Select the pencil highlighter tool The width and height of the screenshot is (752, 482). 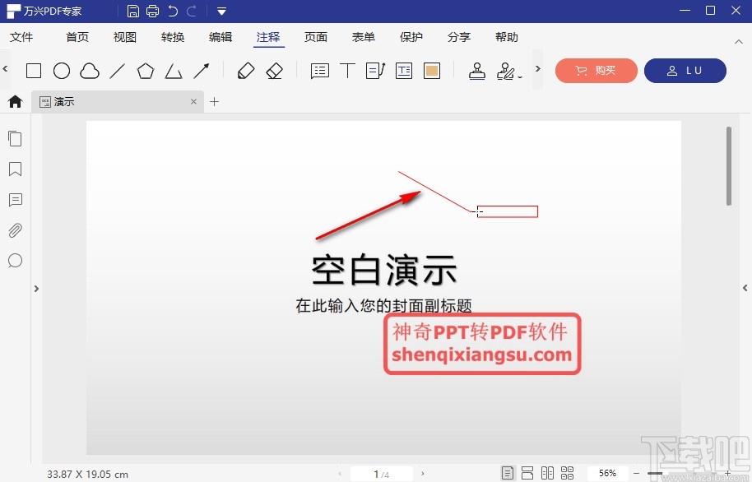click(x=246, y=71)
